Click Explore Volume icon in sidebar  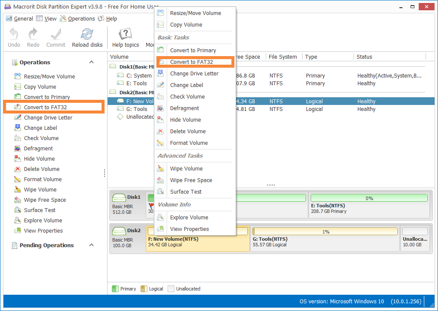click(17, 220)
